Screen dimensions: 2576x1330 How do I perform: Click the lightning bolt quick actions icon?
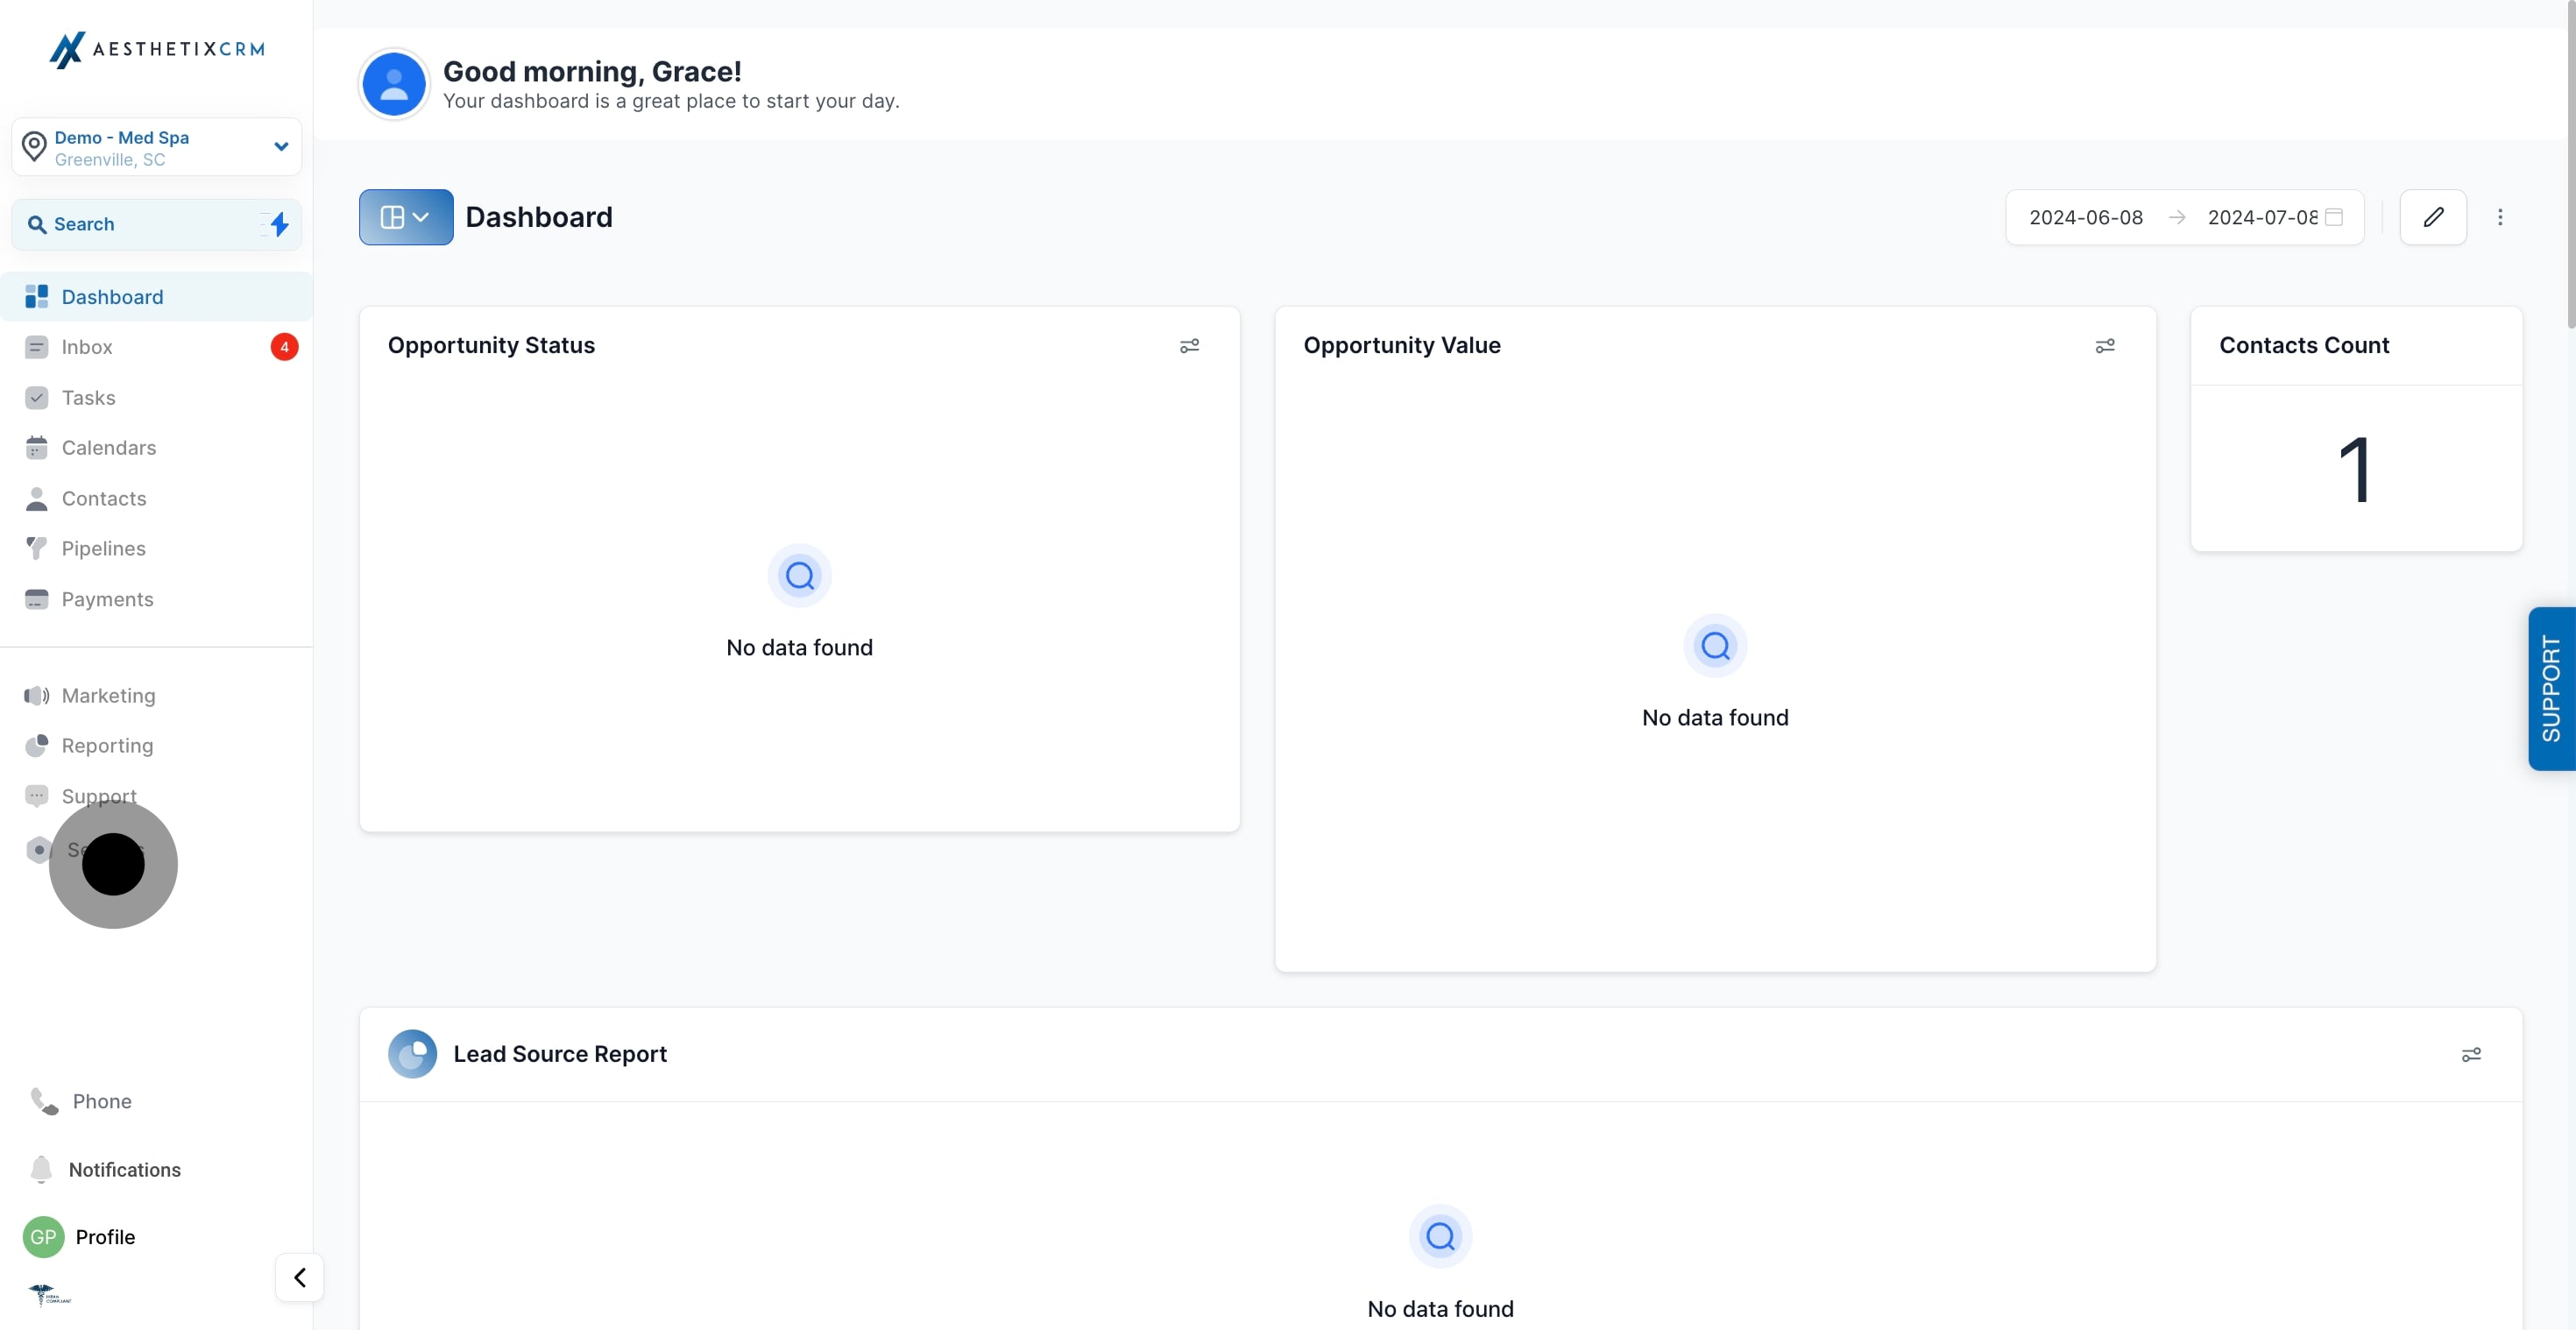(x=280, y=224)
